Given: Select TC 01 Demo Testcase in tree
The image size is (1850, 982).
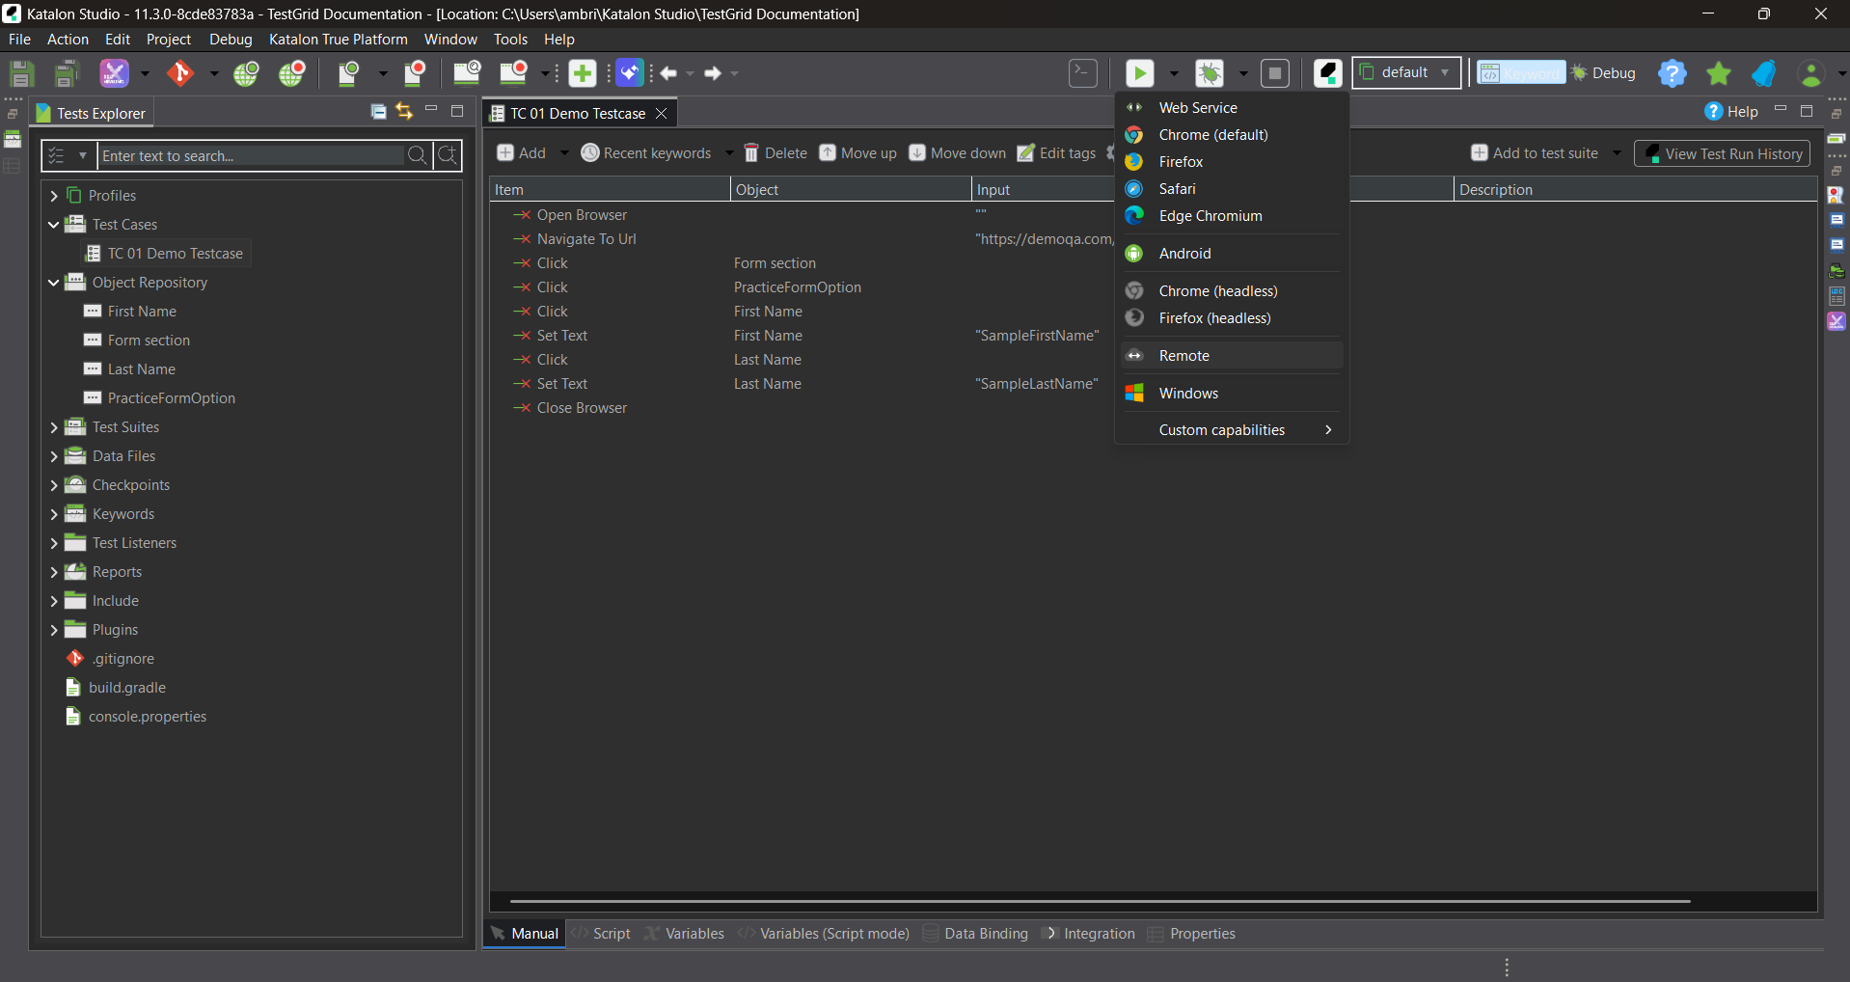Looking at the screenshot, I should (x=166, y=254).
